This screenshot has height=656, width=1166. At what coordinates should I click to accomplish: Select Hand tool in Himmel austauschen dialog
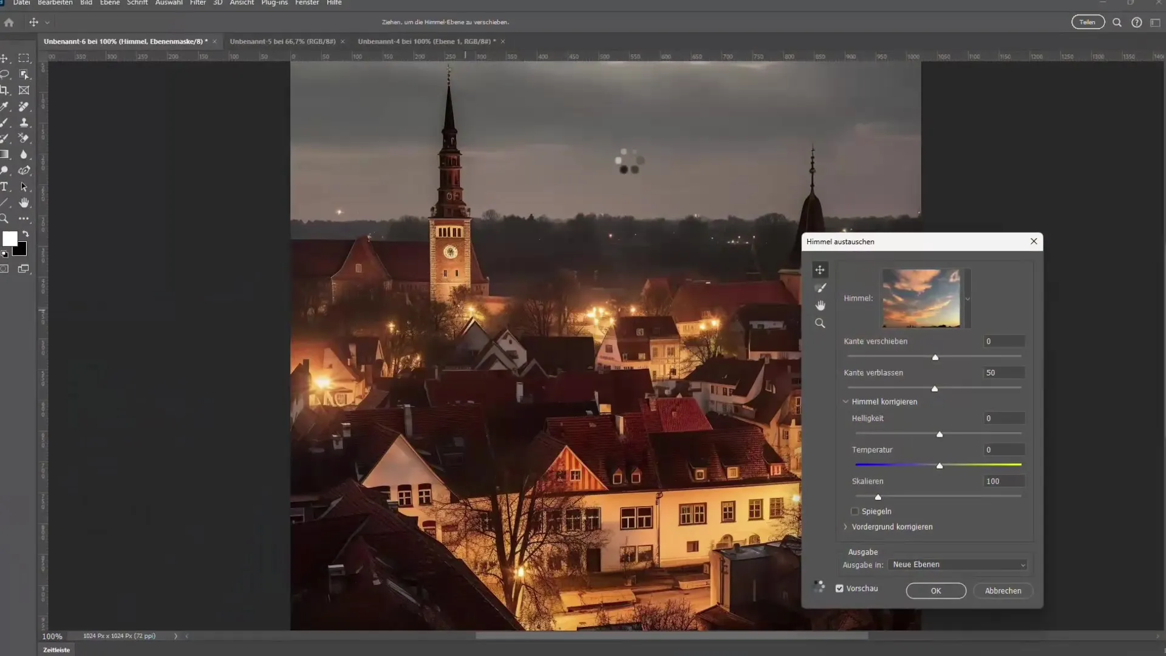[x=820, y=305]
